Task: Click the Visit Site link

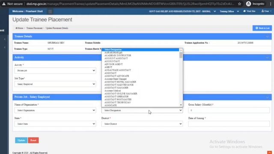Action: (x=249, y=11)
